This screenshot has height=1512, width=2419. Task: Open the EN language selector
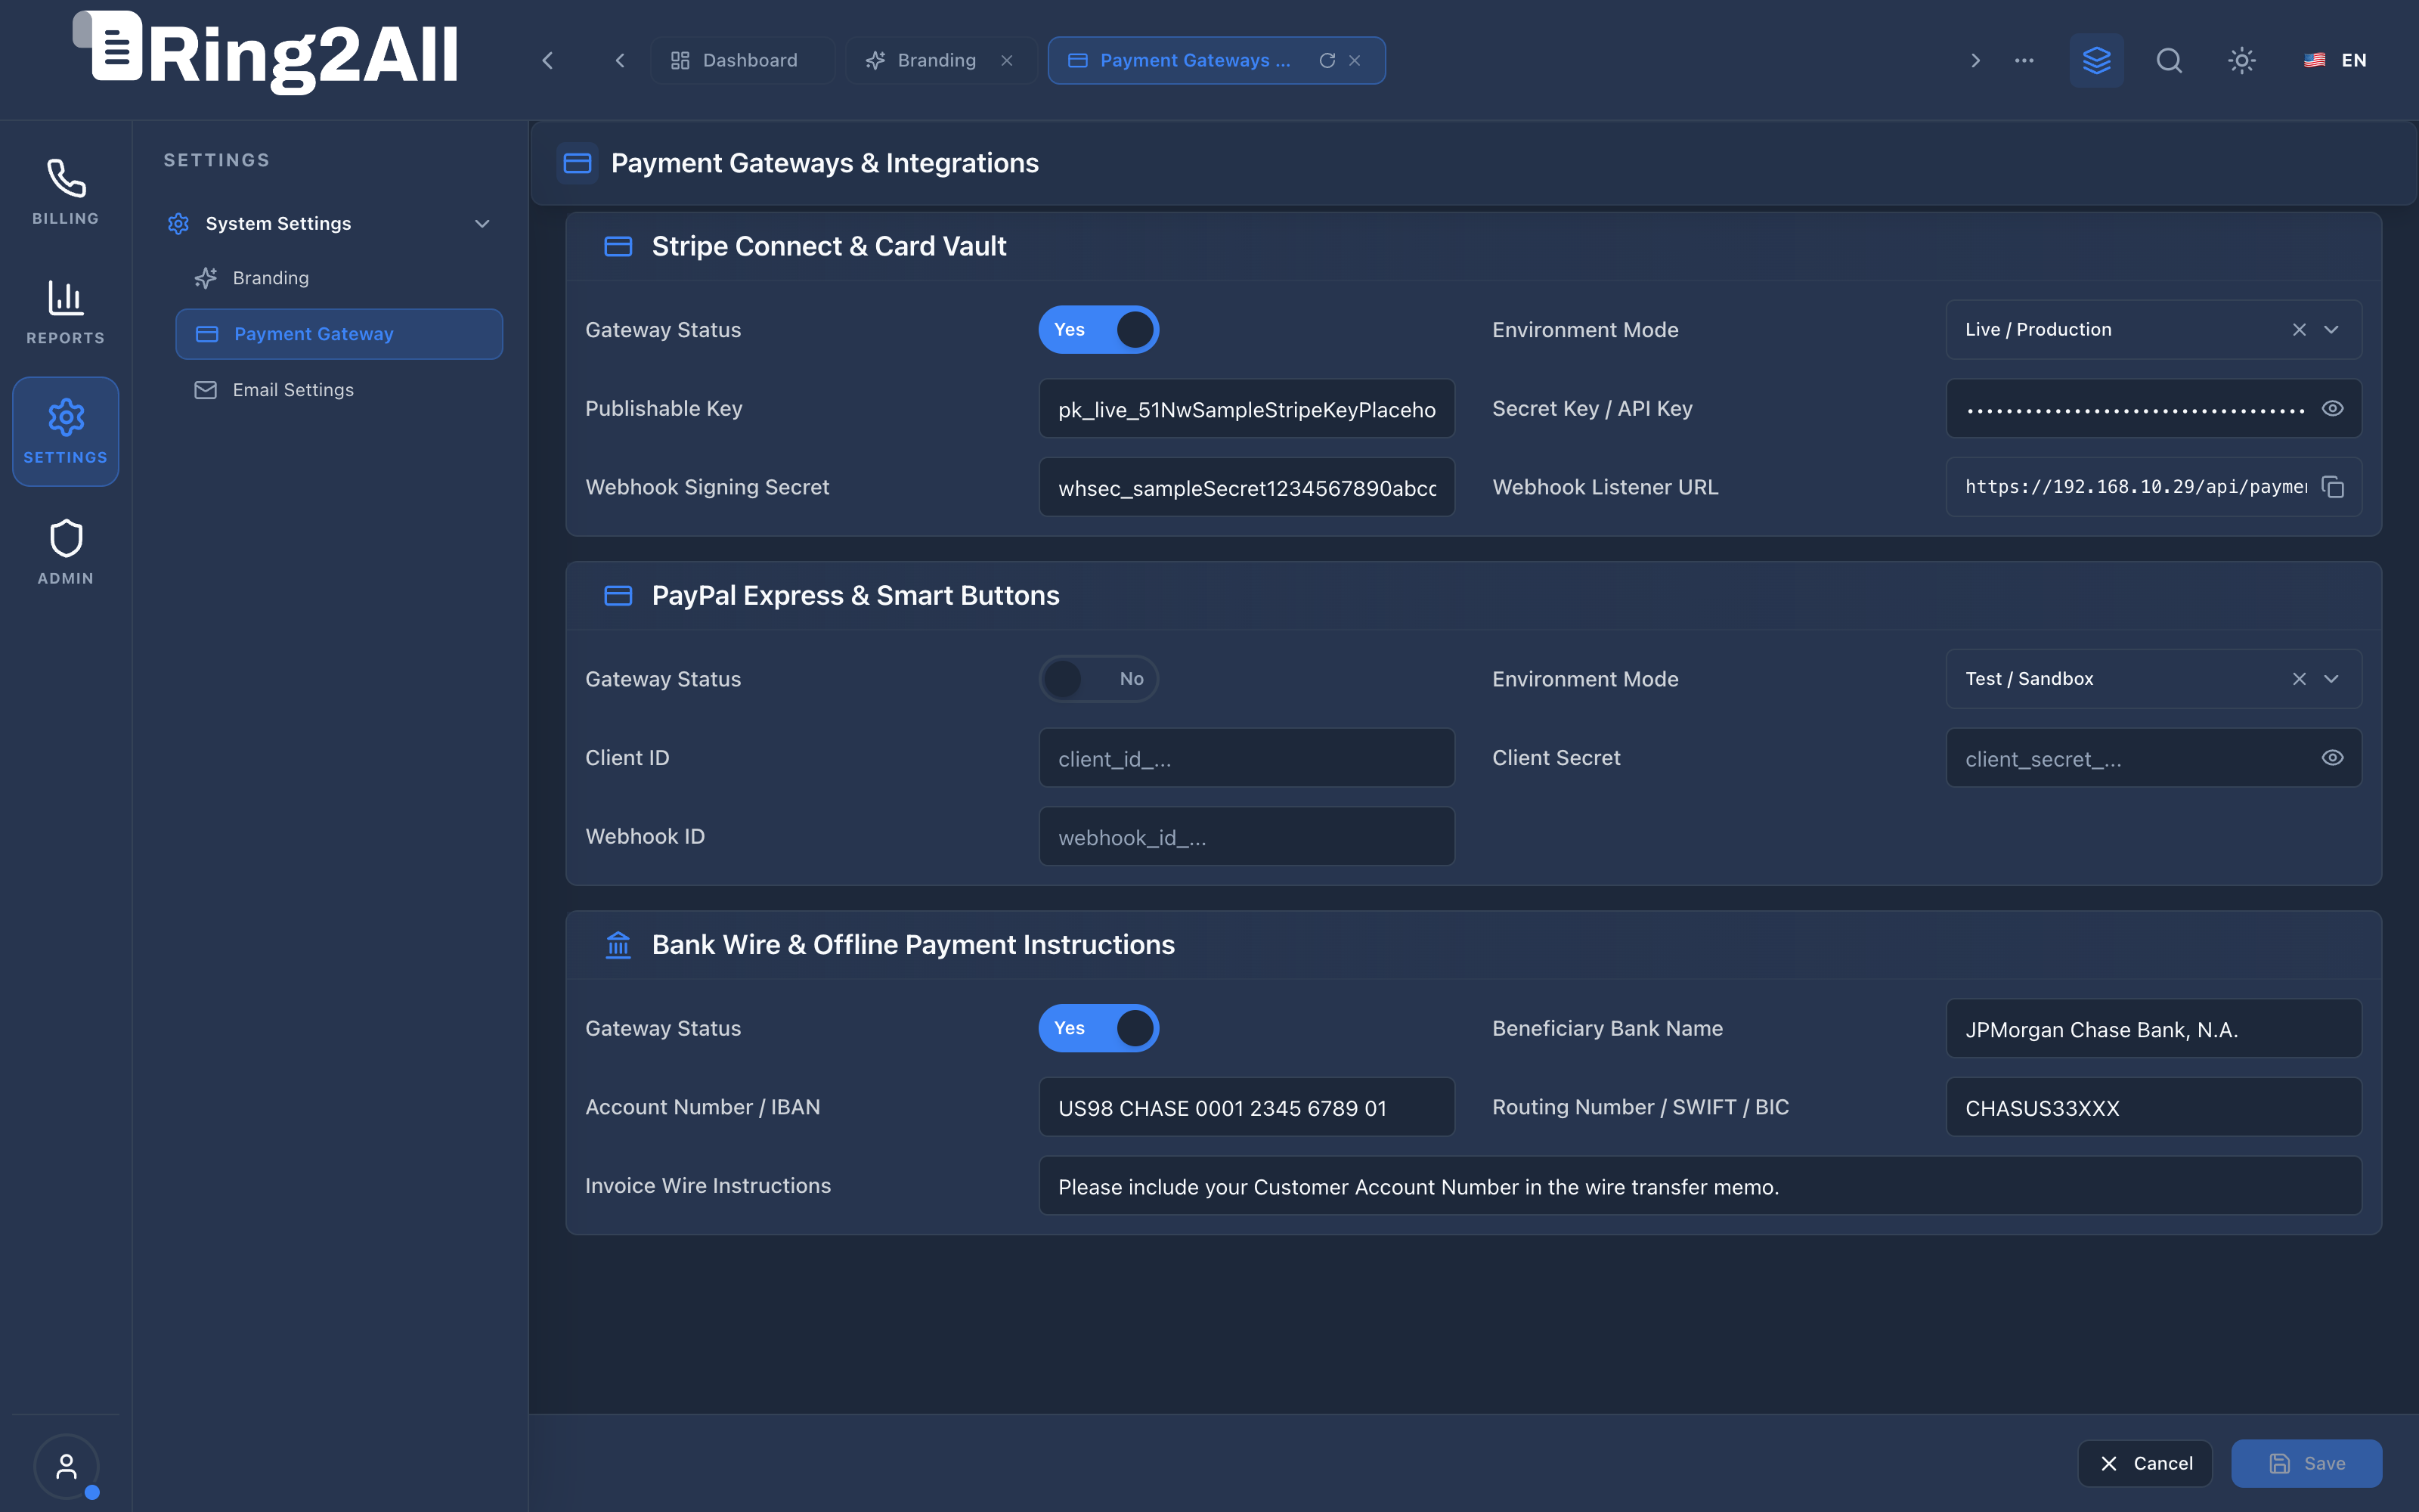click(2335, 60)
